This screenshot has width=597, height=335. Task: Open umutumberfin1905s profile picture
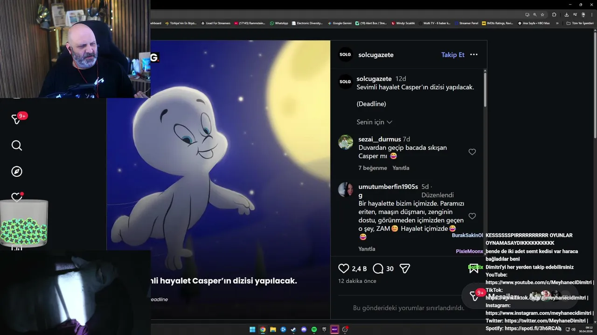tap(346, 189)
